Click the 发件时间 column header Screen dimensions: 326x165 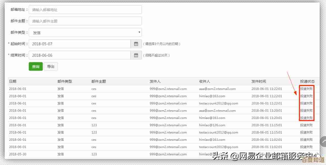(x=258, y=82)
